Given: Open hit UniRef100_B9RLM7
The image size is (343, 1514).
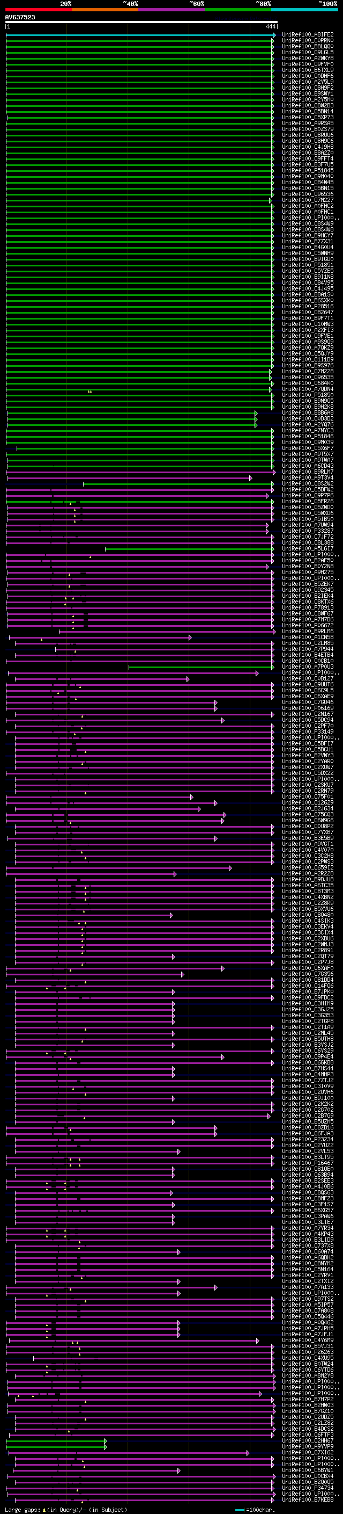Looking at the screenshot, I should coord(308,472).
